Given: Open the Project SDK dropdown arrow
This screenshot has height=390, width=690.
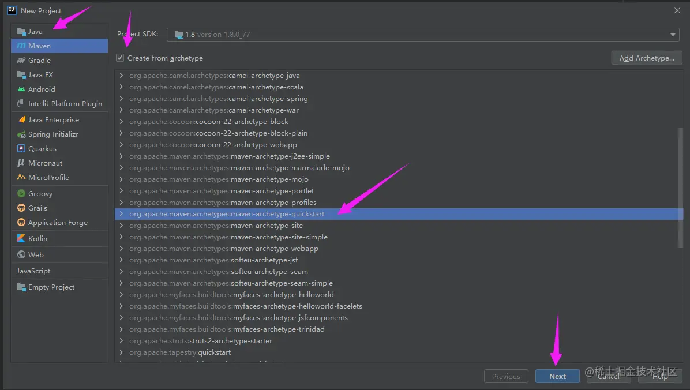Looking at the screenshot, I should pos(673,35).
